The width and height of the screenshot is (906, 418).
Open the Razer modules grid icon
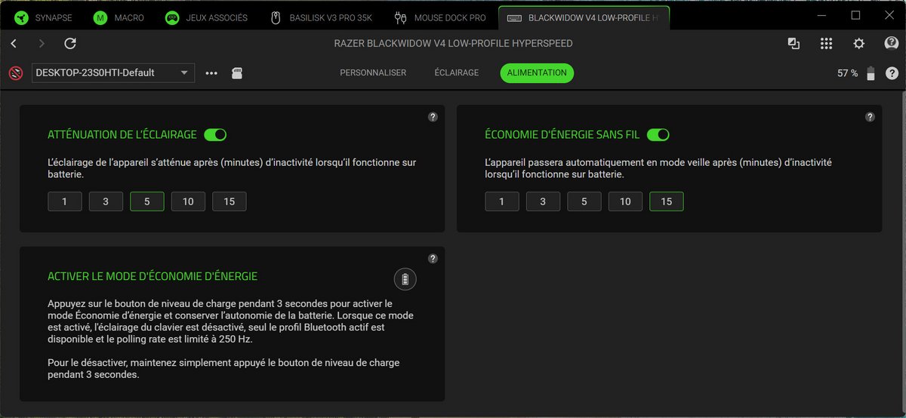tap(826, 44)
